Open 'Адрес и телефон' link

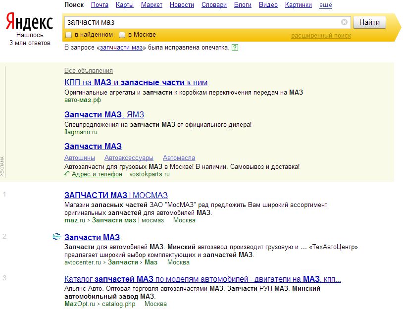coord(97,174)
